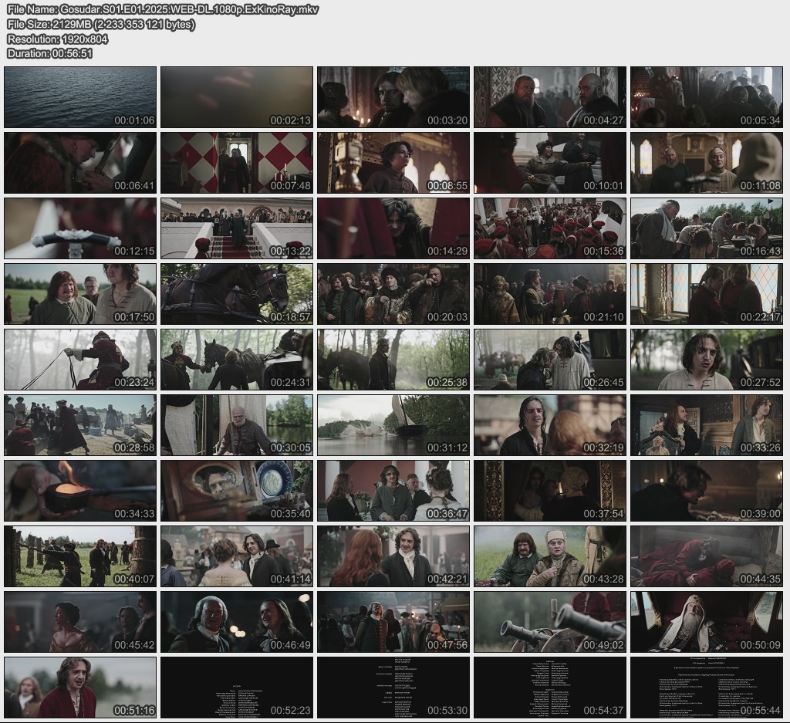Image resolution: width=790 pixels, height=723 pixels.
Task: Select the Duration 00:56:51 line
Action: (x=50, y=53)
